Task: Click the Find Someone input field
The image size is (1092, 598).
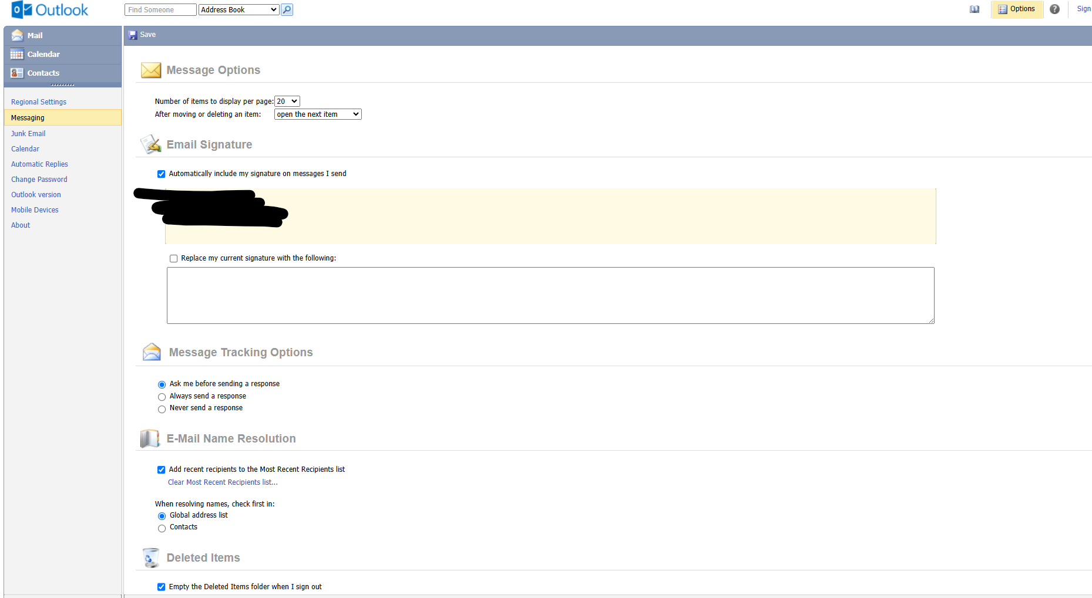Action: coord(160,9)
